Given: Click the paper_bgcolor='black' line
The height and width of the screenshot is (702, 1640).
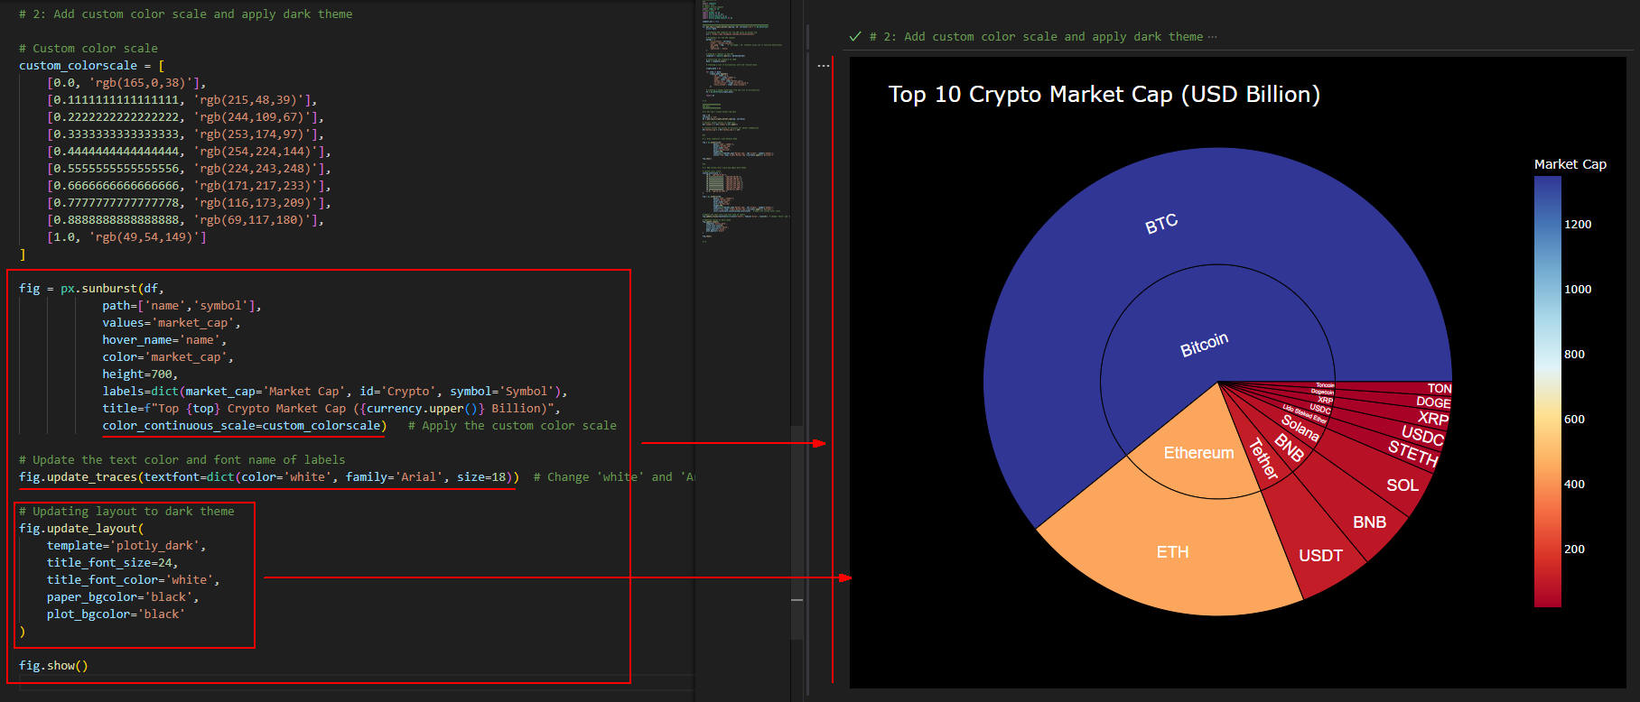Looking at the screenshot, I should click(123, 597).
